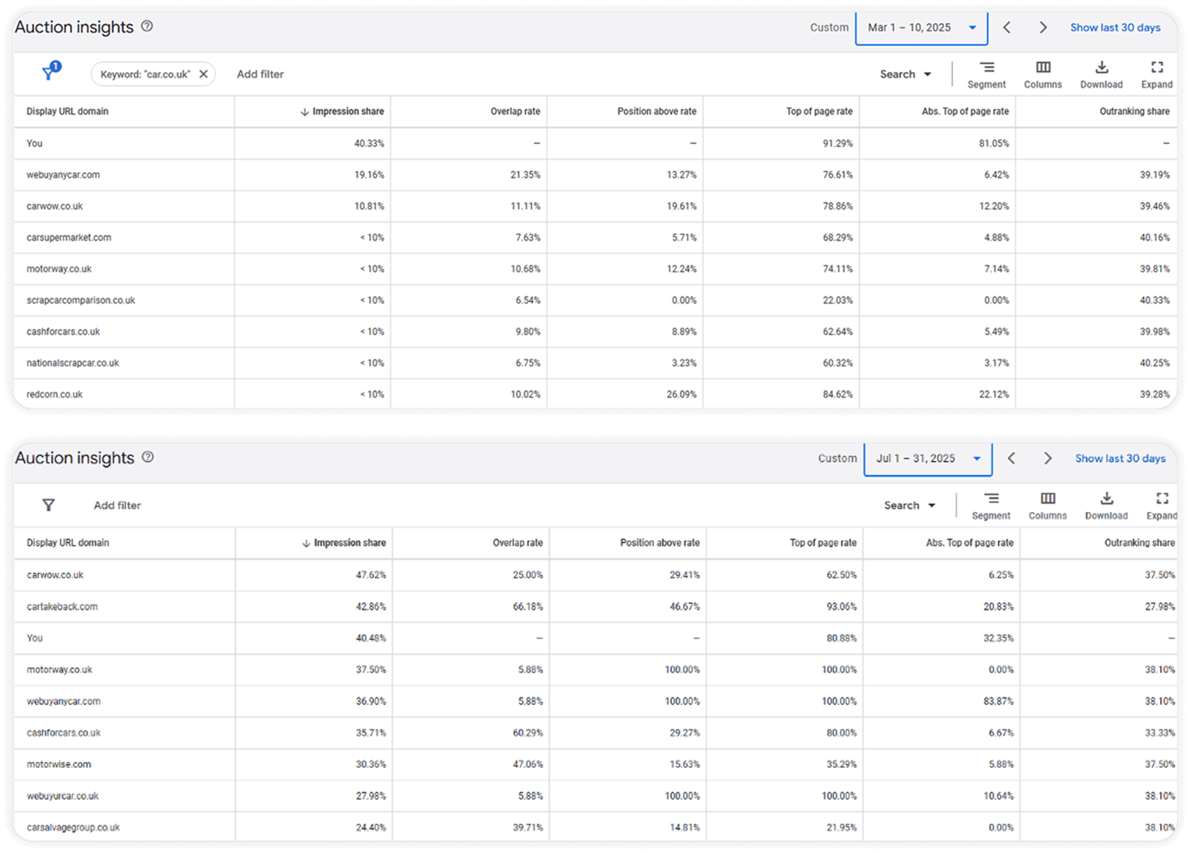Expand the bottom table to fullscreen
This screenshot has height=853, width=1189.
click(x=1162, y=506)
